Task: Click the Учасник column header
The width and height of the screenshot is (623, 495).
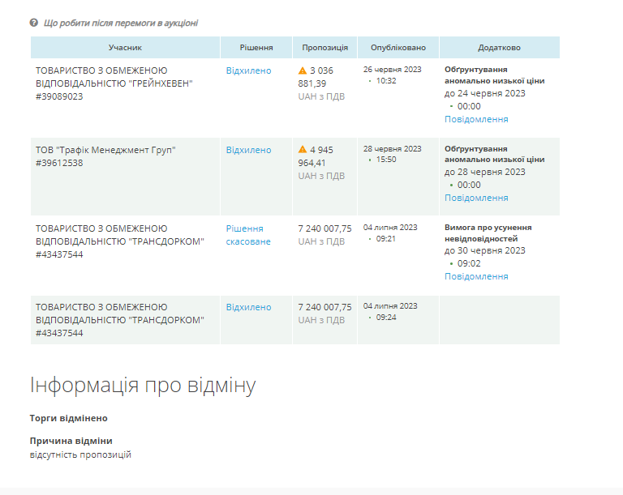Action: pos(125,48)
